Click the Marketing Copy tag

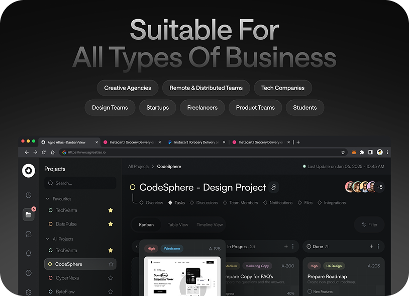point(257,266)
